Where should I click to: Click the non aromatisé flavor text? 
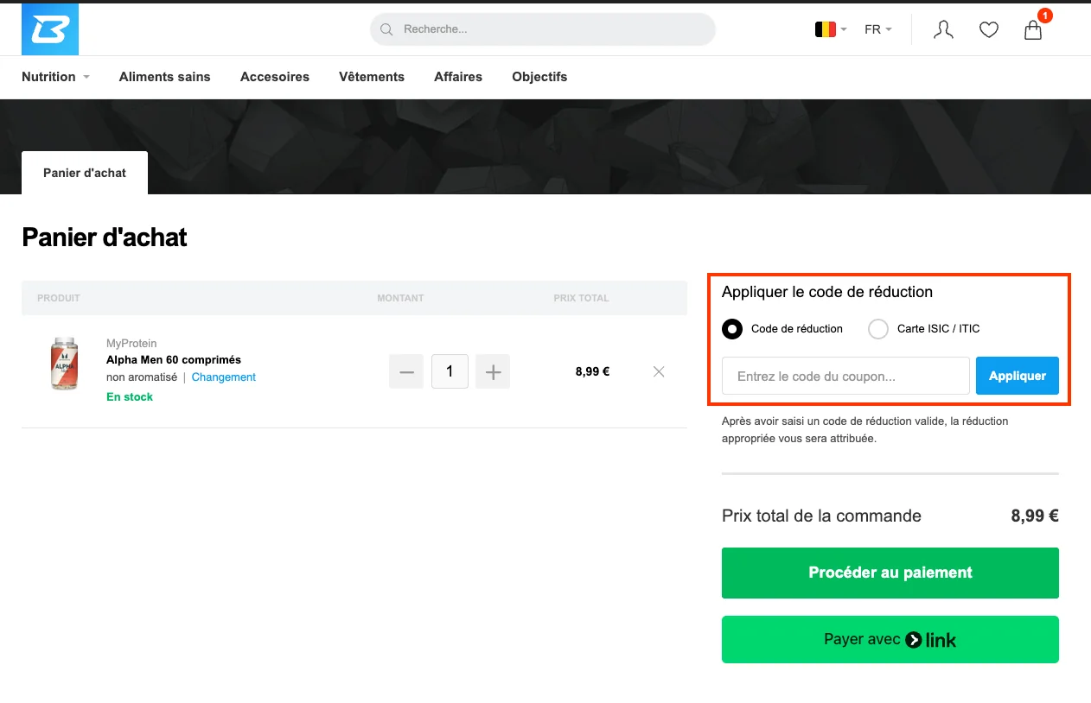[x=142, y=377]
